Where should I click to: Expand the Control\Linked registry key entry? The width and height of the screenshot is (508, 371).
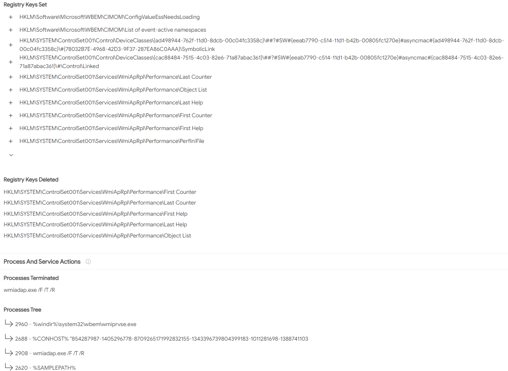click(x=11, y=62)
